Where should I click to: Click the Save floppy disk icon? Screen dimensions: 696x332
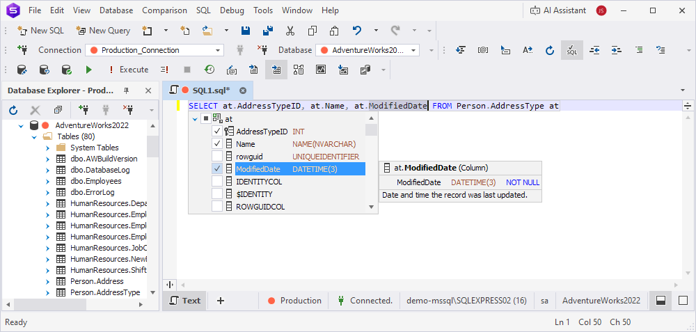click(x=246, y=31)
